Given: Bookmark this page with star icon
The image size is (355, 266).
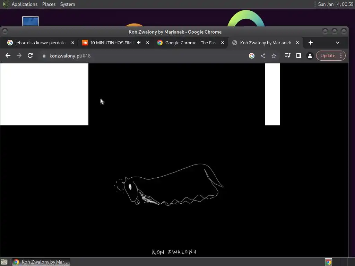Looking at the screenshot, I should (274, 56).
